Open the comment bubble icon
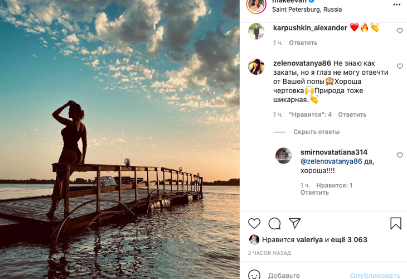The height and width of the screenshot is (279, 407). click(x=274, y=223)
